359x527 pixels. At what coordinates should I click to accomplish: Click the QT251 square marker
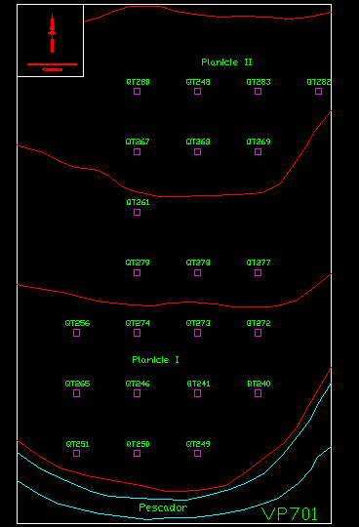(x=76, y=454)
